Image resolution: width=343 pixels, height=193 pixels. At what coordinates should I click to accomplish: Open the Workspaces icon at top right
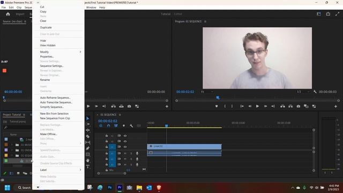319,14
